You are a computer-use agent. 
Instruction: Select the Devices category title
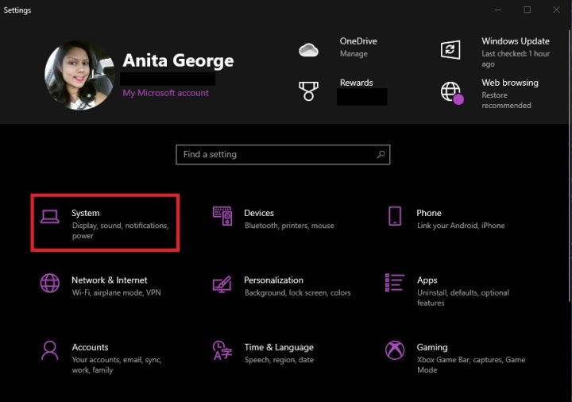tap(259, 213)
